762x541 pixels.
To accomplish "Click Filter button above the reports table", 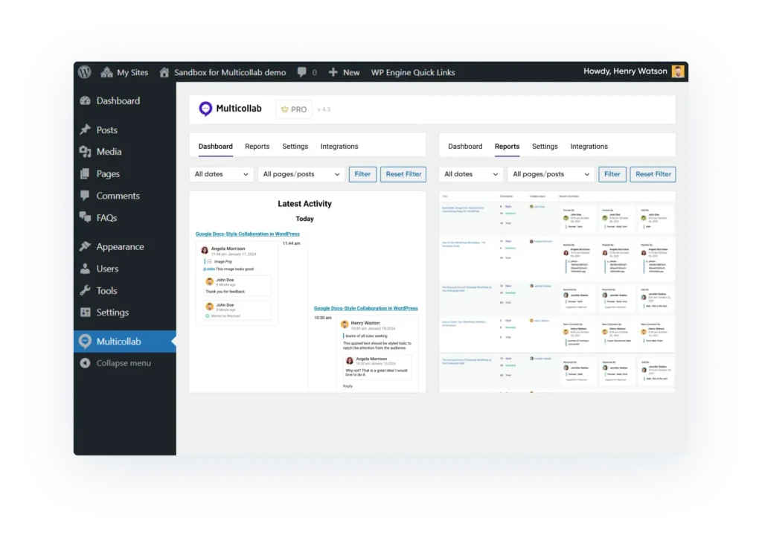I will pos(612,174).
